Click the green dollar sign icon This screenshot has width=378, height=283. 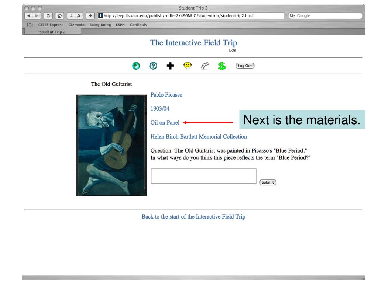click(222, 66)
